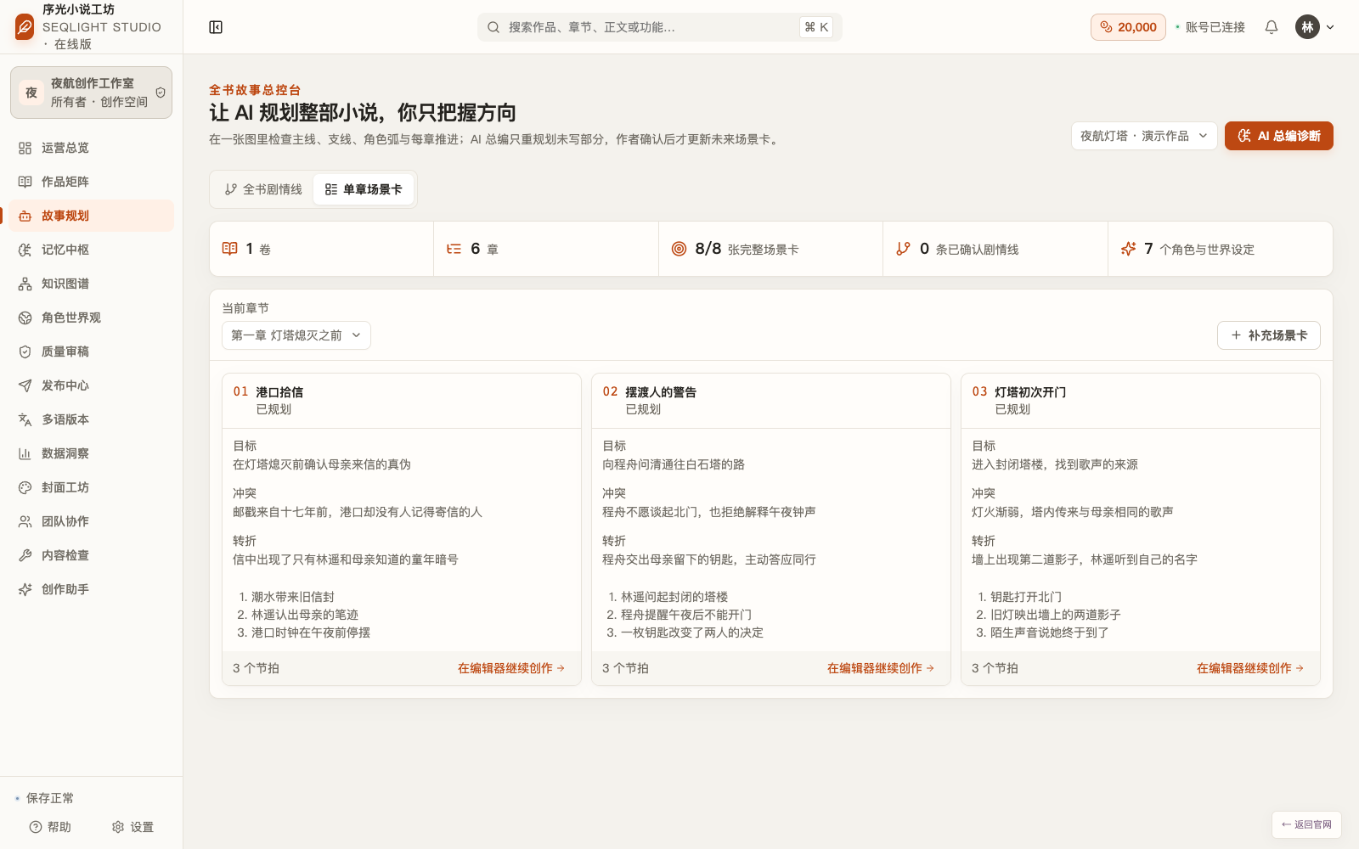Open 运营总览 in sidebar
The height and width of the screenshot is (849, 1359).
(x=92, y=148)
